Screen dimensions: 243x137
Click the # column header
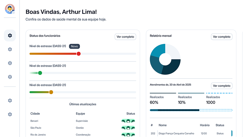tap(152, 125)
